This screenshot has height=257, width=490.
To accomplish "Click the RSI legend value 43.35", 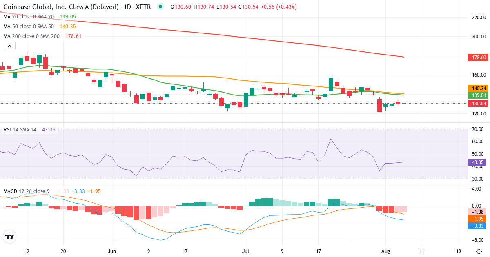I will pos(49,130).
